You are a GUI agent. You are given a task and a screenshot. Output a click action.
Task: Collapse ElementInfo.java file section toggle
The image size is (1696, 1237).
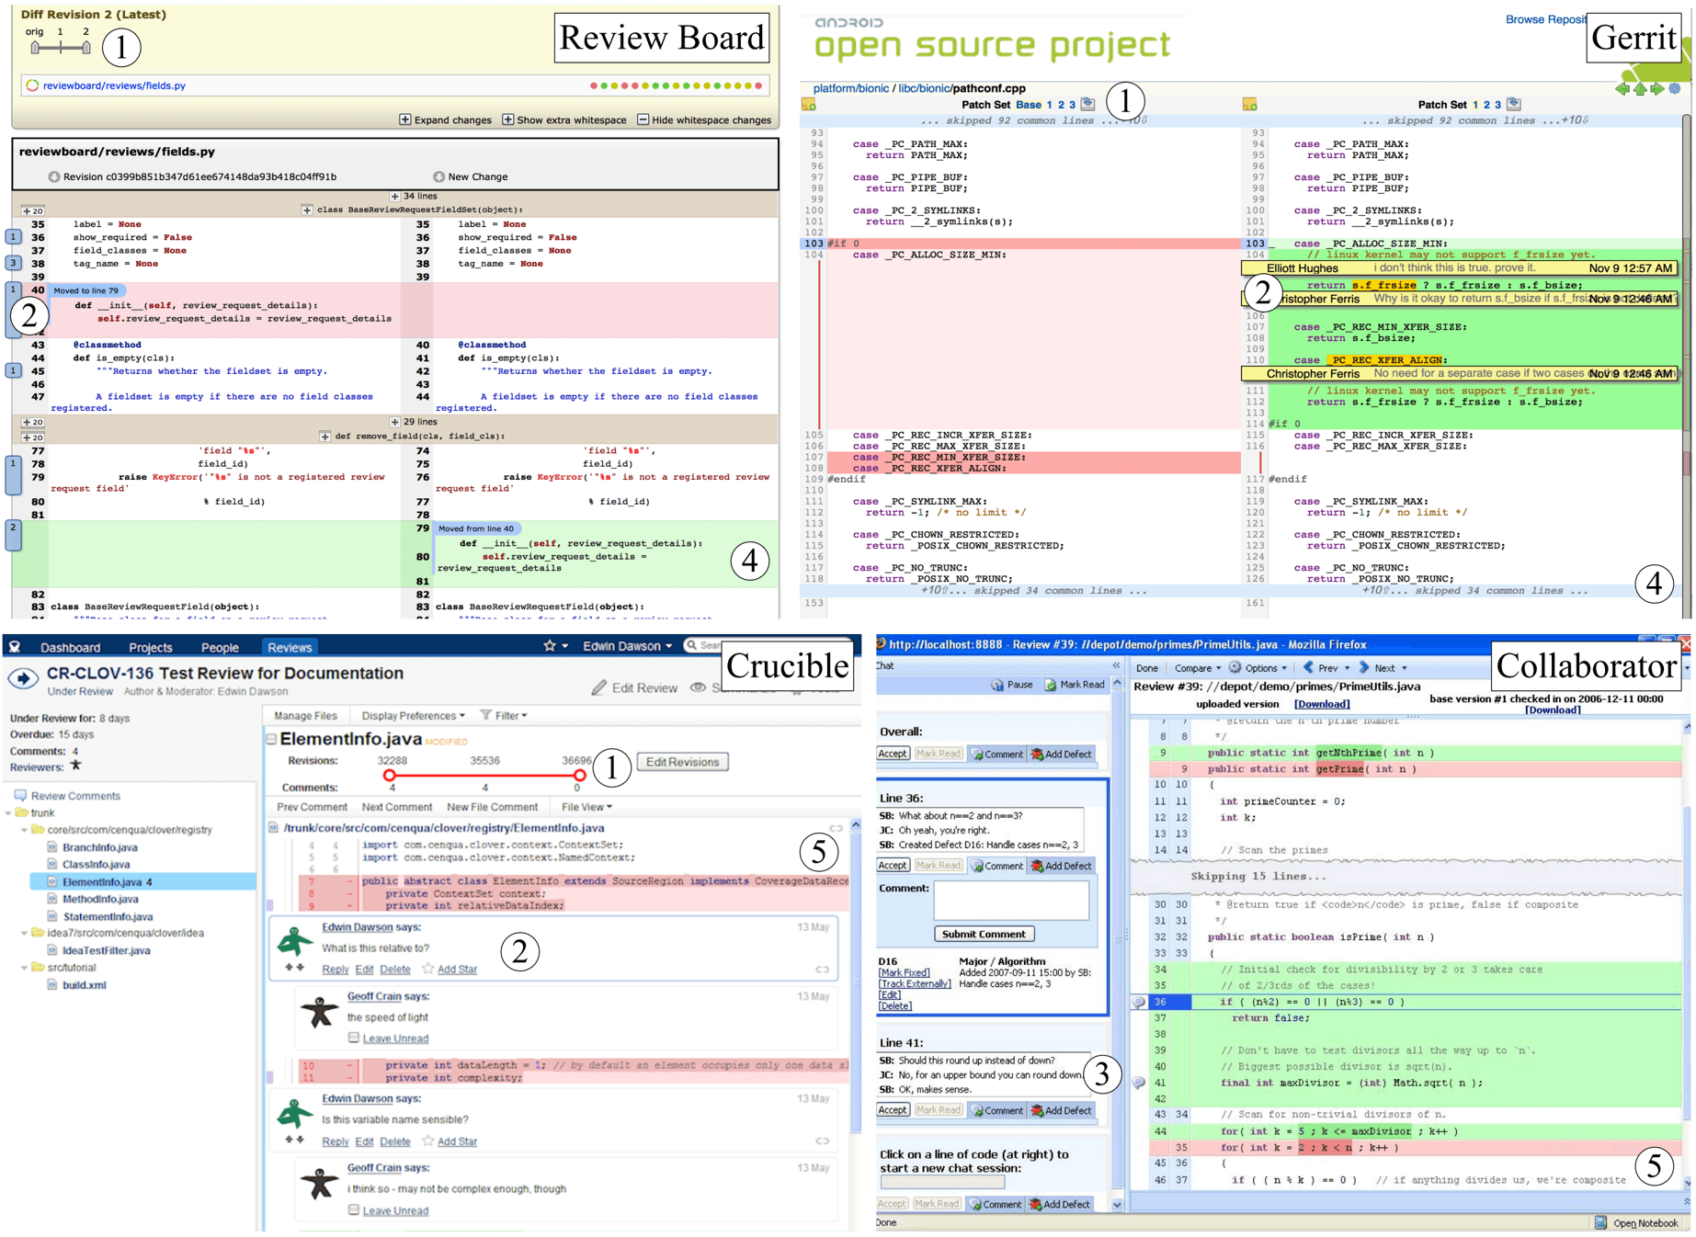271,739
